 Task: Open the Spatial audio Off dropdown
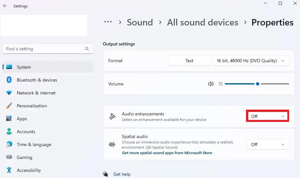click(x=268, y=144)
